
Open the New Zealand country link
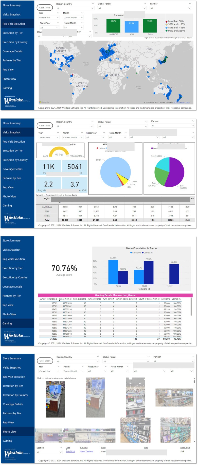(x=87, y=452)
